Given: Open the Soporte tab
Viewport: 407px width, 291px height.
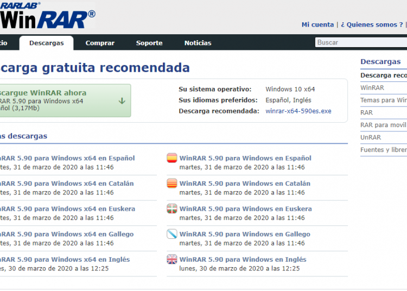Looking at the screenshot, I should click(149, 43).
